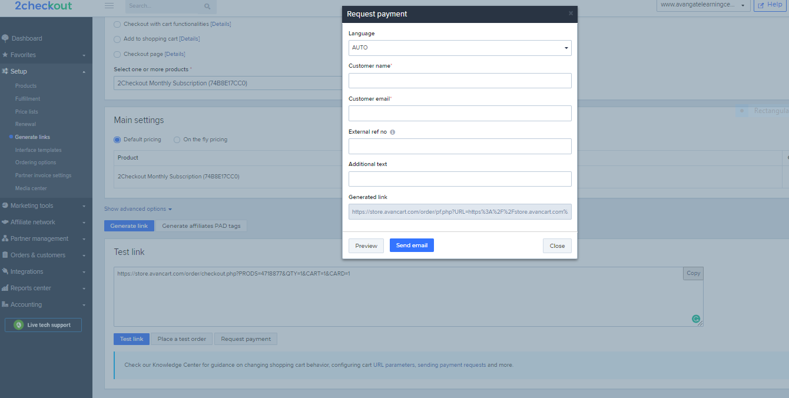Screen dimensions: 789x398
Task: Open the Renewal settings page
Action: (x=26, y=124)
